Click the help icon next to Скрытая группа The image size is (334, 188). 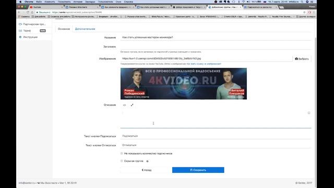[147, 161]
